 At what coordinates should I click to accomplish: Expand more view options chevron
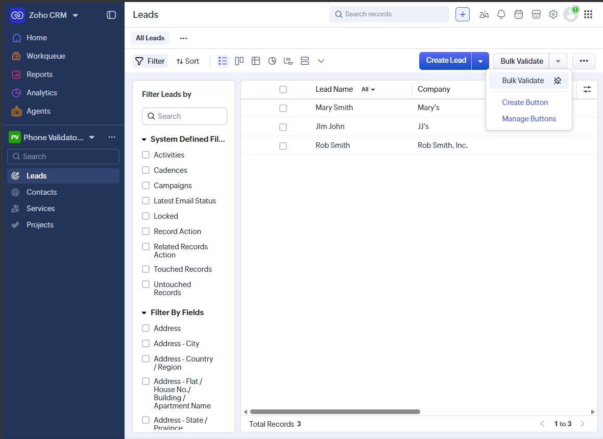tap(321, 61)
